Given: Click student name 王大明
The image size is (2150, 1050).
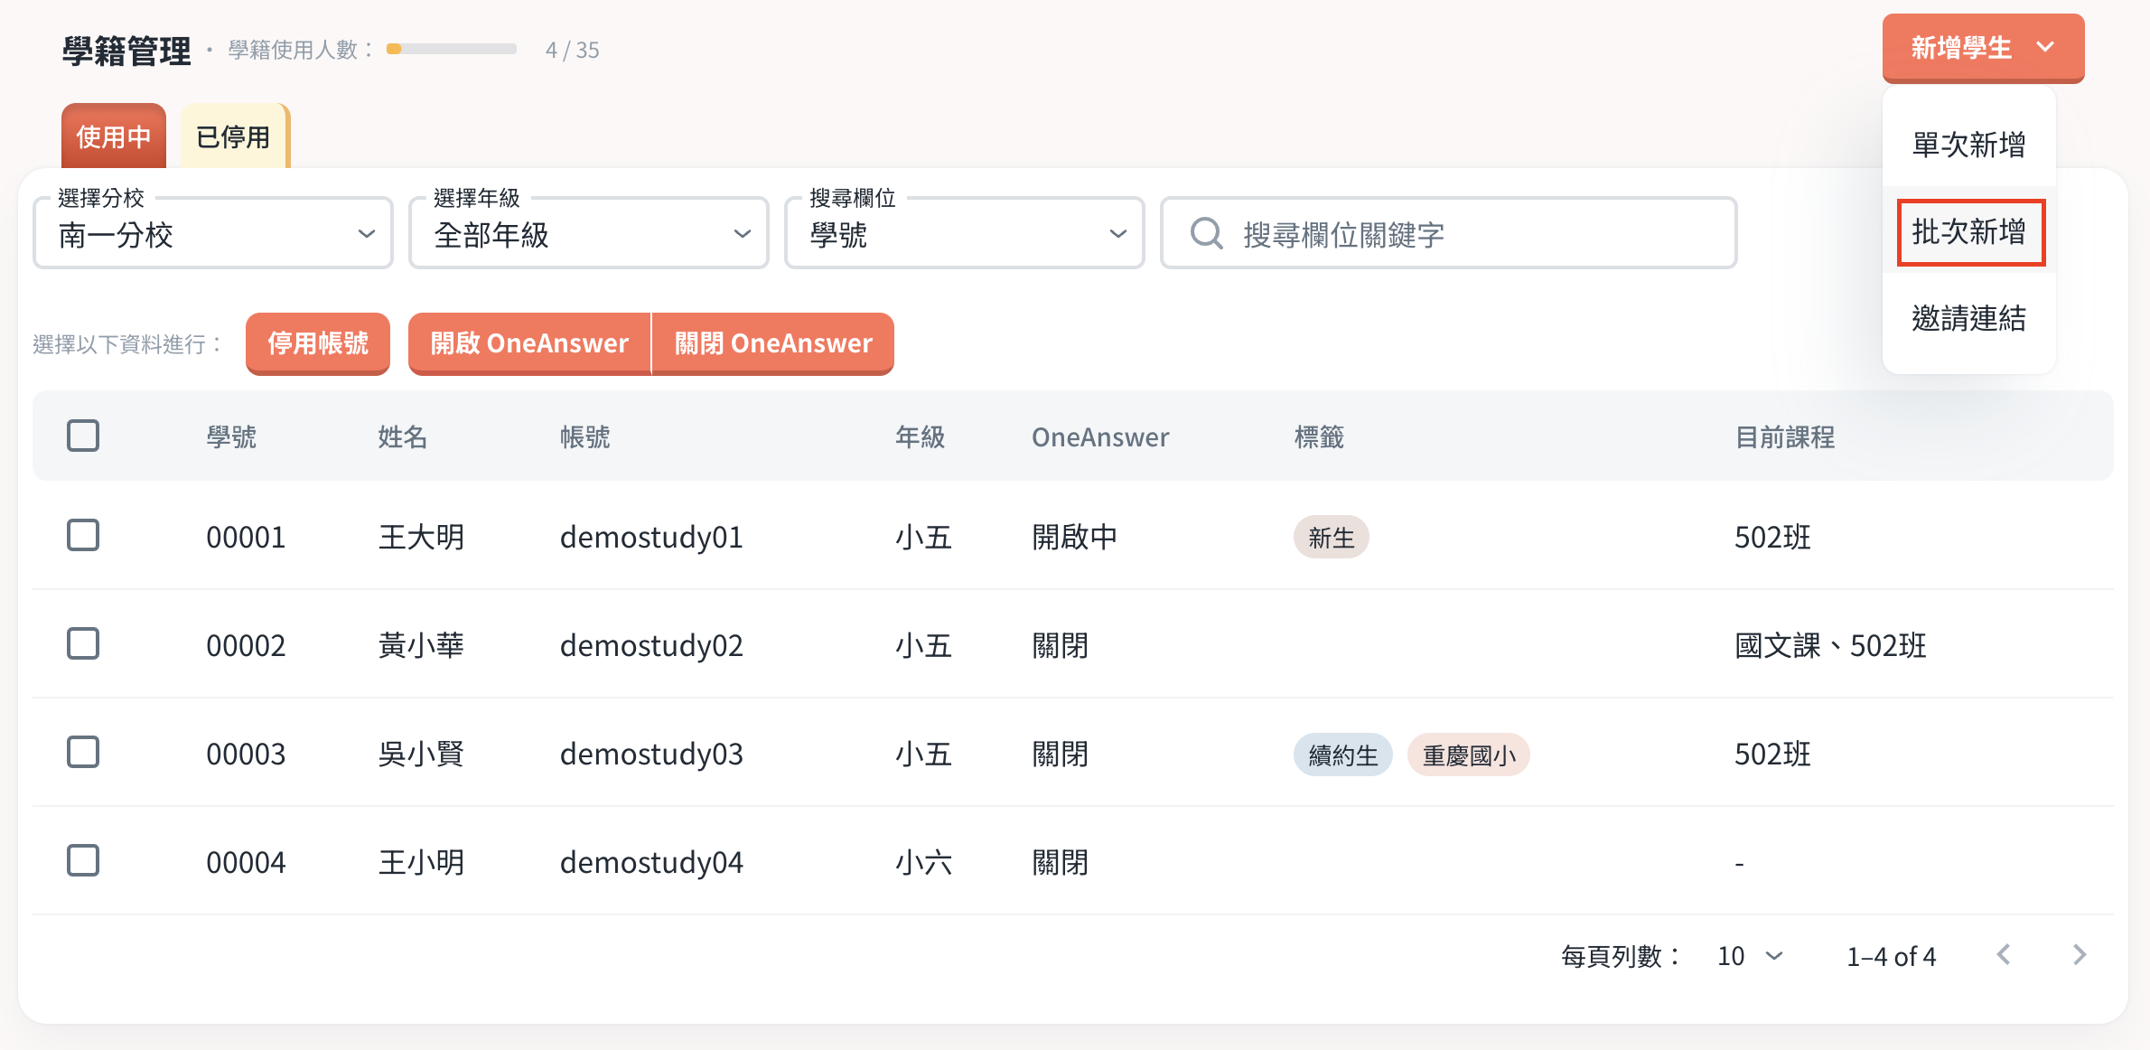Looking at the screenshot, I should 421,537.
